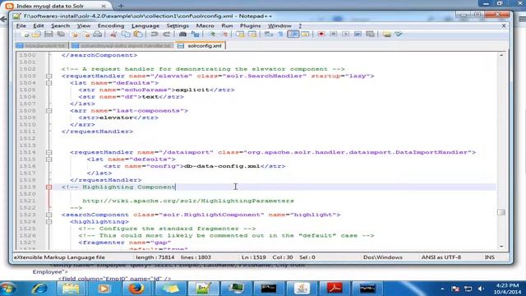The height and width of the screenshot is (296, 526).
Task: Collapse the /dataimport requestHandler fold at 1514
Action: pyautogui.click(x=49, y=152)
